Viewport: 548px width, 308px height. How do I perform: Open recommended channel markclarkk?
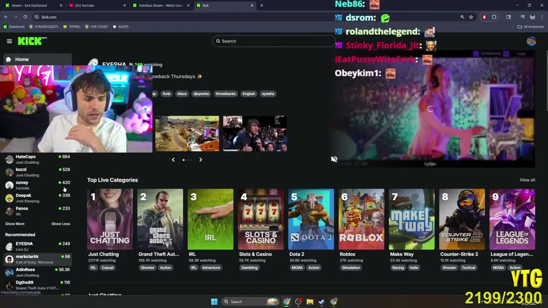pos(37,259)
